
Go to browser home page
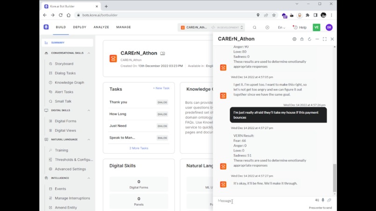(x=69, y=15)
